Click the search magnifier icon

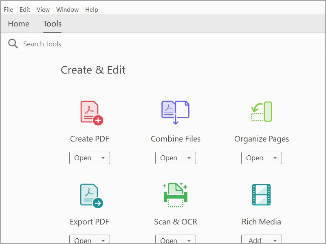pyautogui.click(x=13, y=44)
